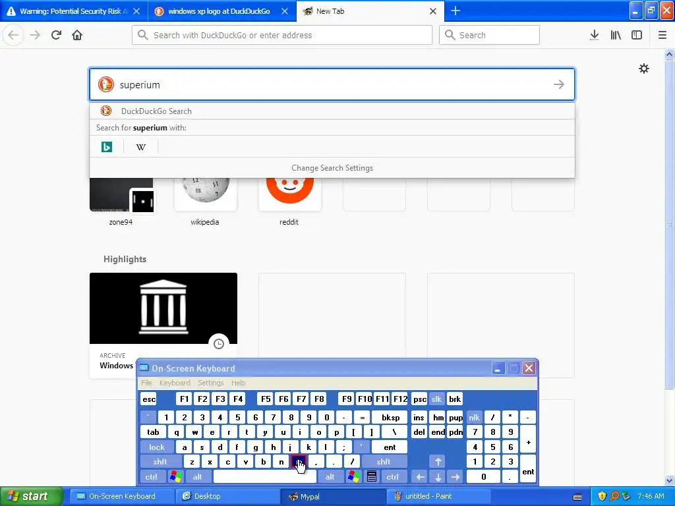675x506 pixels.
Task: Open the Keyboard menu
Action: tap(175, 383)
